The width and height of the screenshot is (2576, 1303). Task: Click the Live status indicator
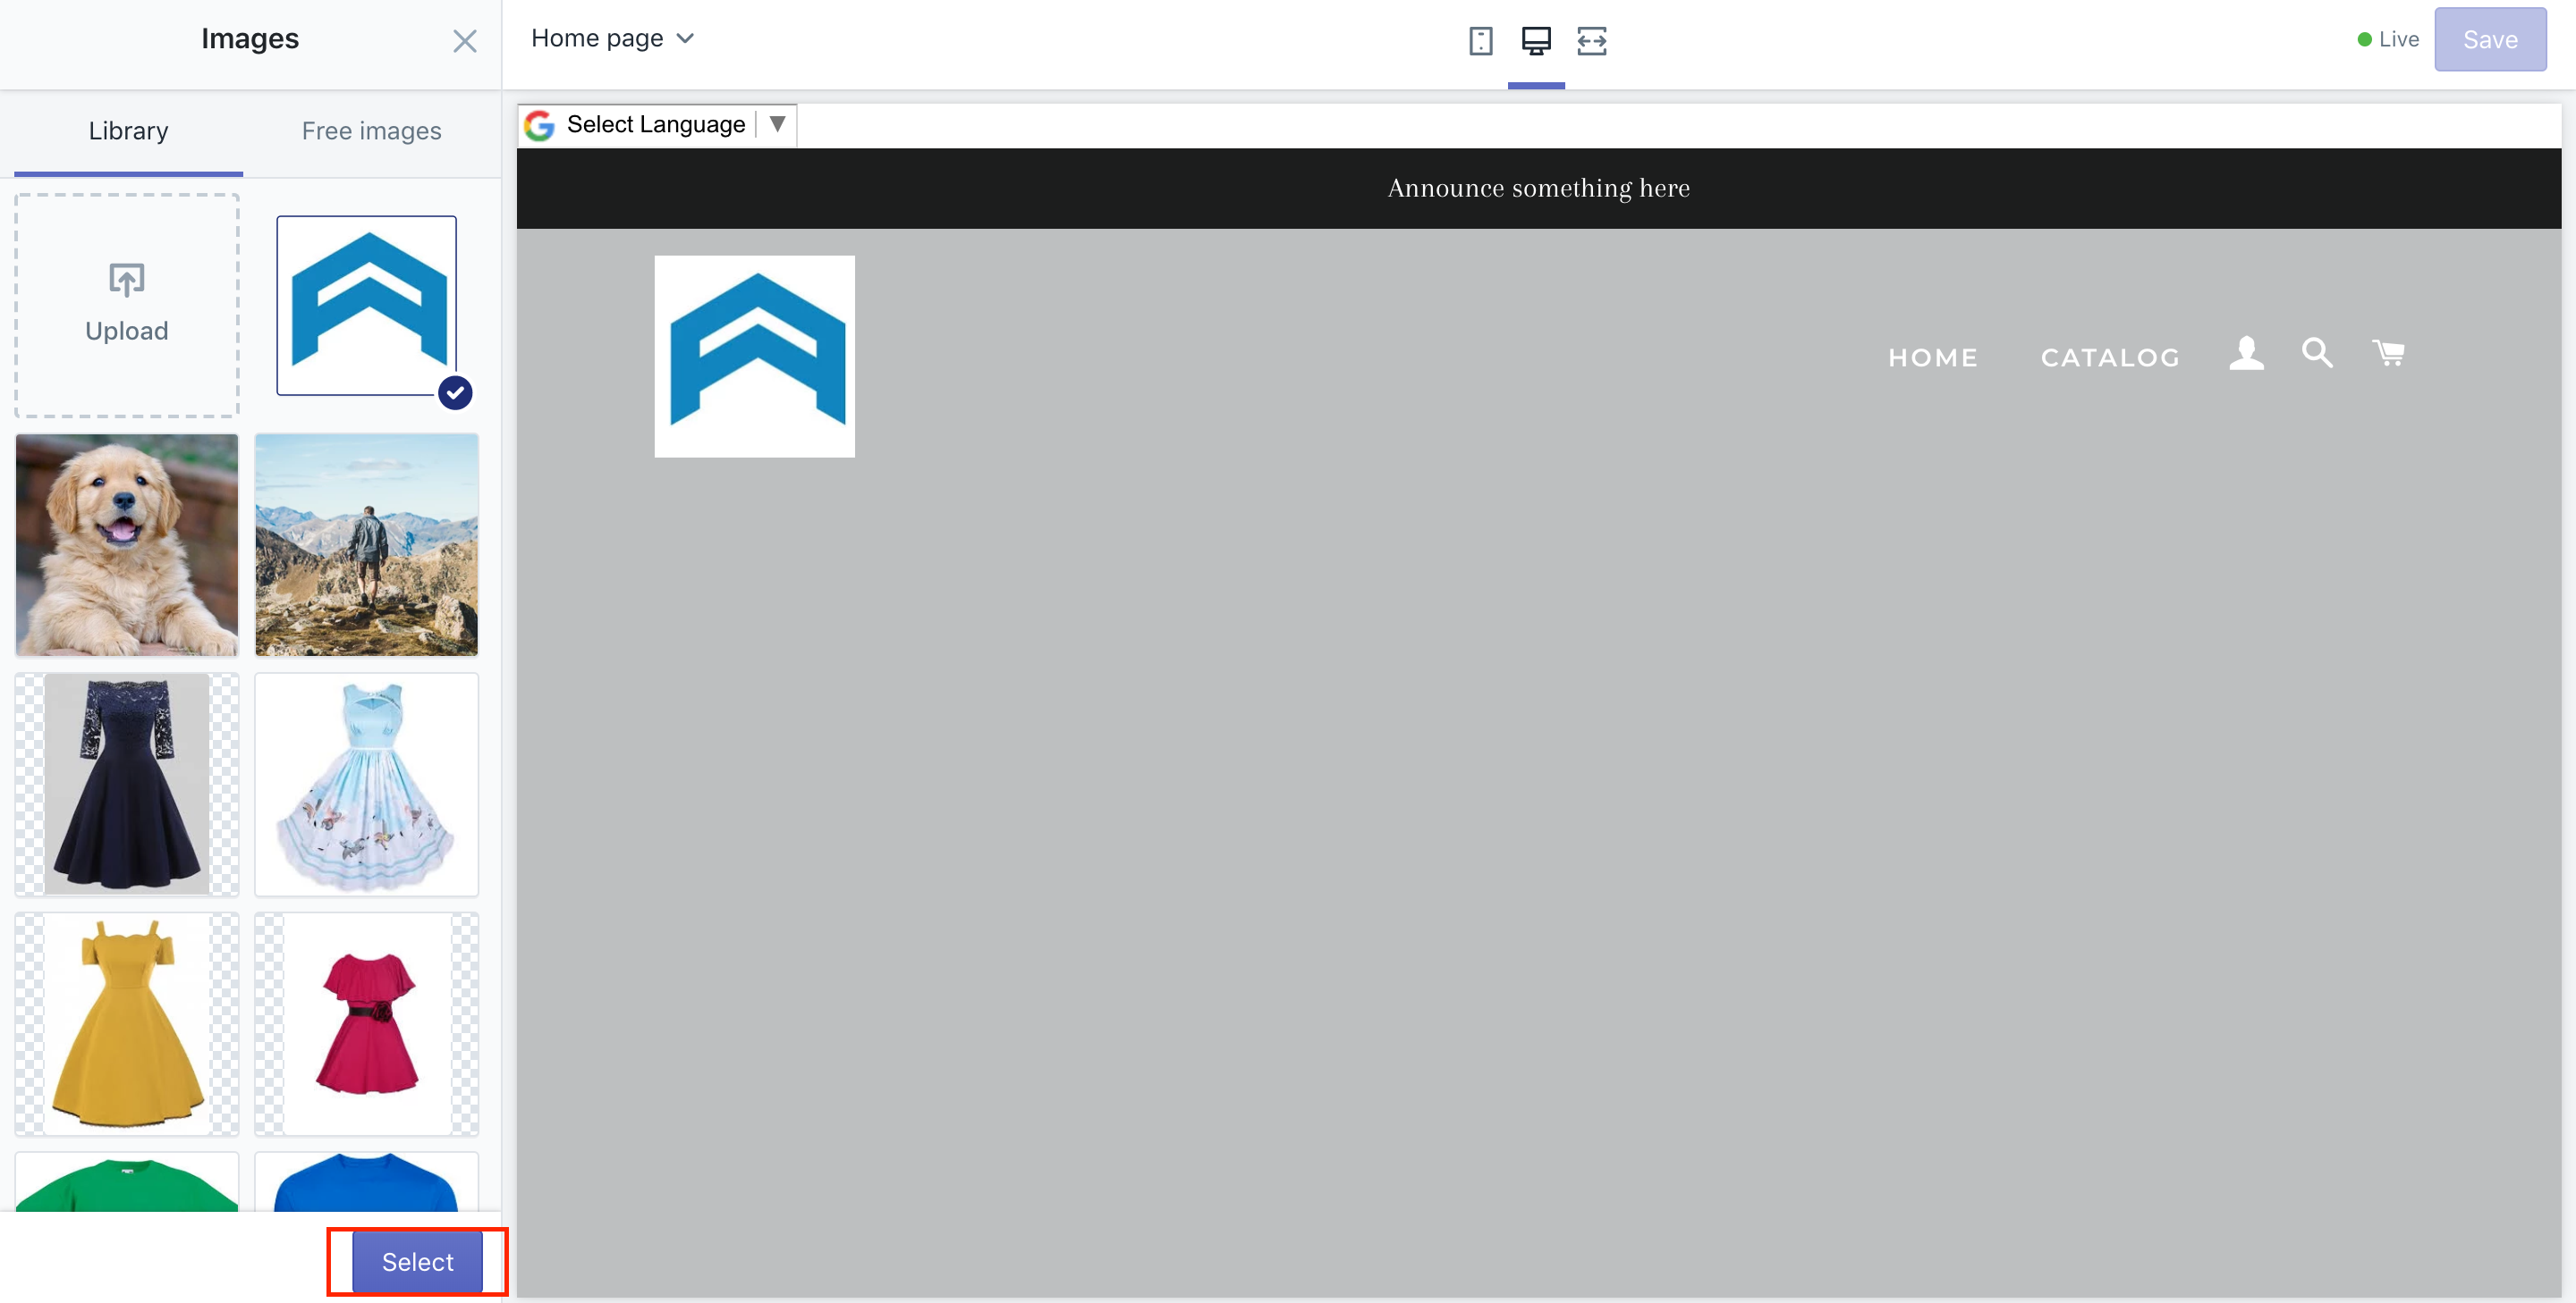click(x=2388, y=39)
